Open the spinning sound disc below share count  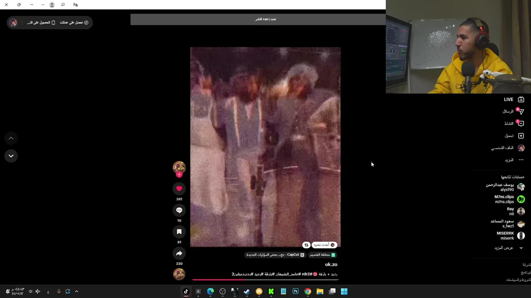tap(179, 274)
